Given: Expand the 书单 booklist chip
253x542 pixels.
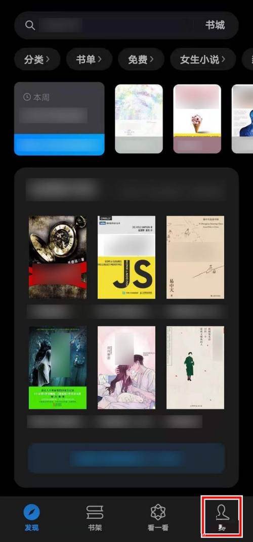Looking at the screenshot, I should [x=89, y=60].
